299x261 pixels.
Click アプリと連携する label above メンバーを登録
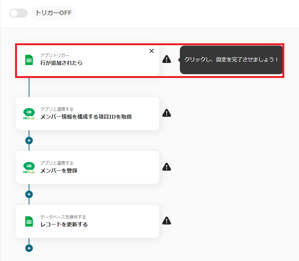pos(57,163)
